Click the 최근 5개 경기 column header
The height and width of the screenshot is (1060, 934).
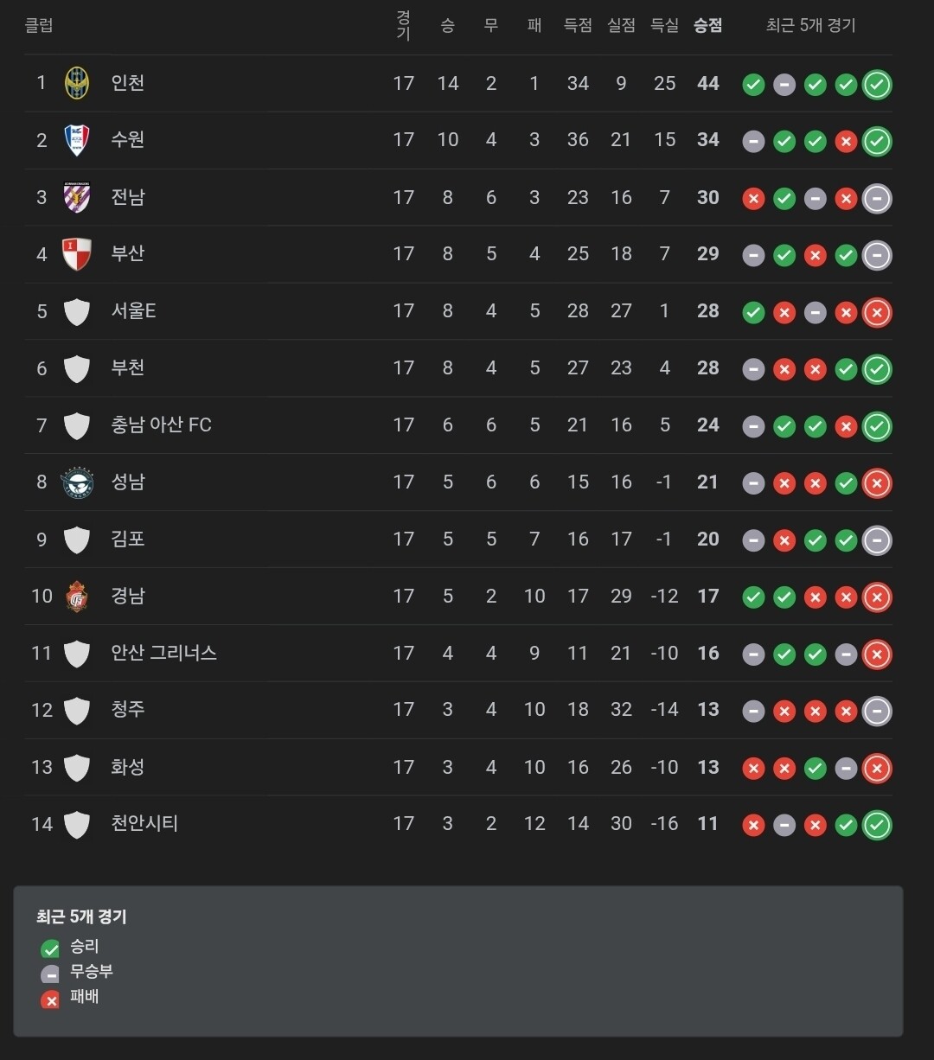(x=810, y=25)
